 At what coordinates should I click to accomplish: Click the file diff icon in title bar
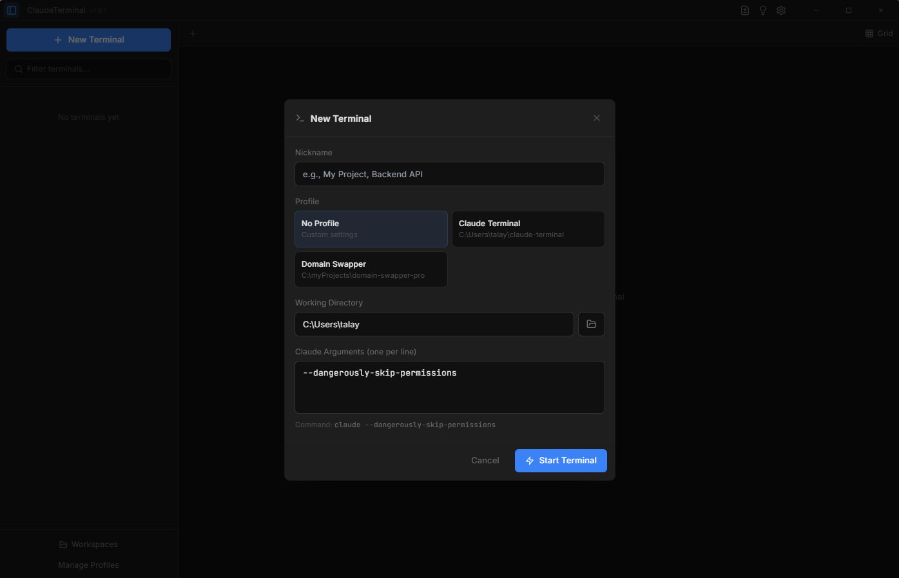pos(745,10)
